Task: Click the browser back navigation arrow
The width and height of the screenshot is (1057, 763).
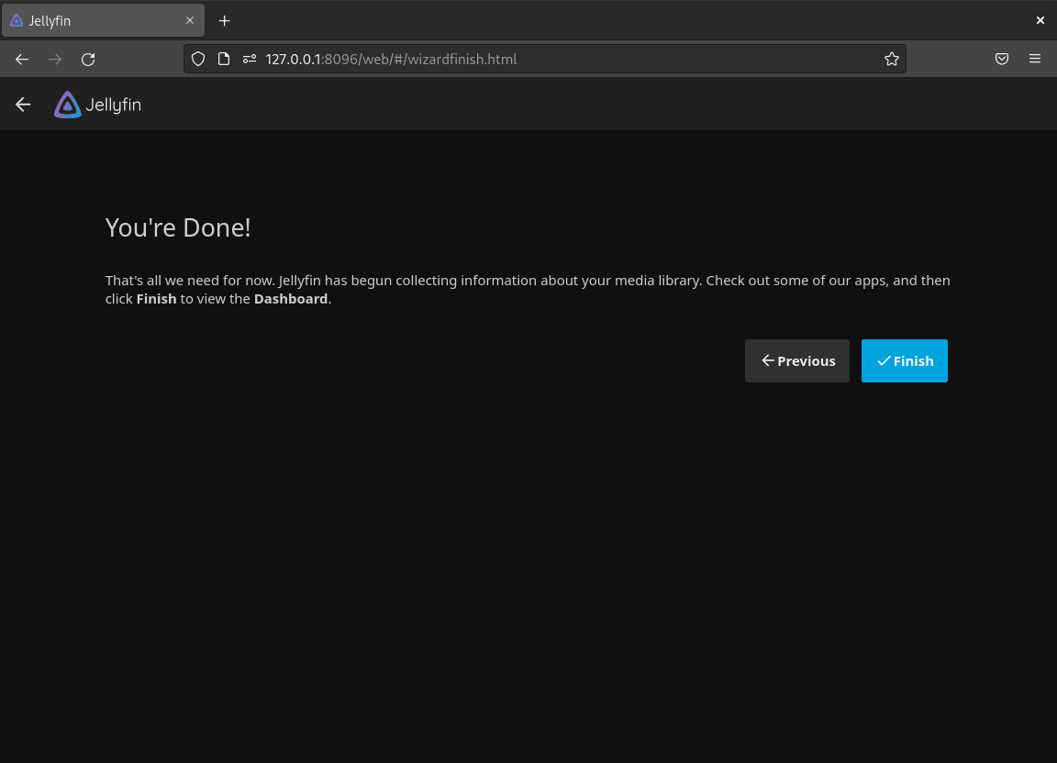Action: [x=21, y=59]
